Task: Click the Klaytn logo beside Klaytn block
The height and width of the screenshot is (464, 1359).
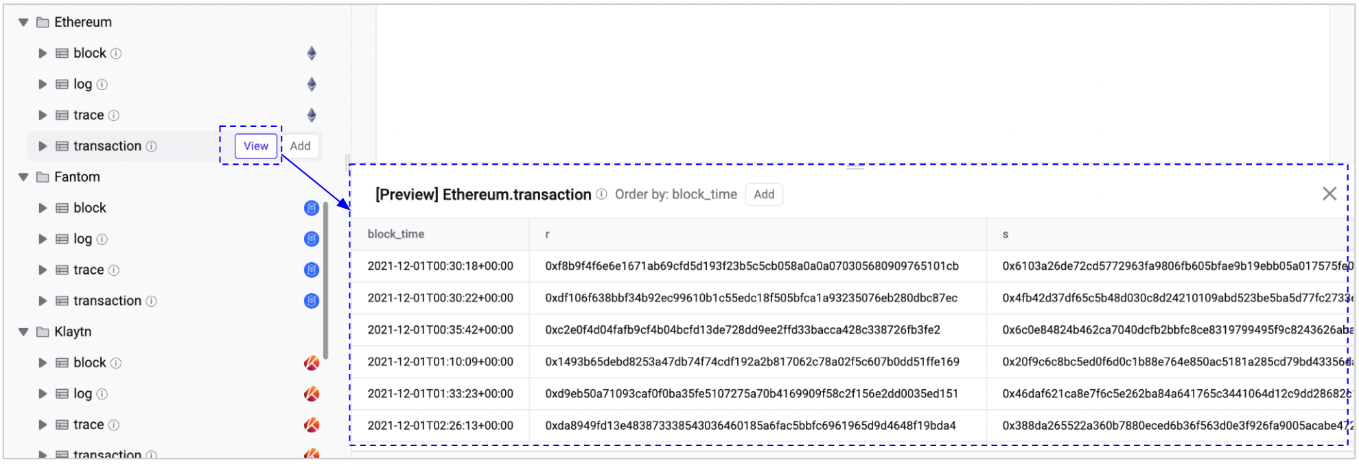Action: pyautogui.click(x=311, y=362)
